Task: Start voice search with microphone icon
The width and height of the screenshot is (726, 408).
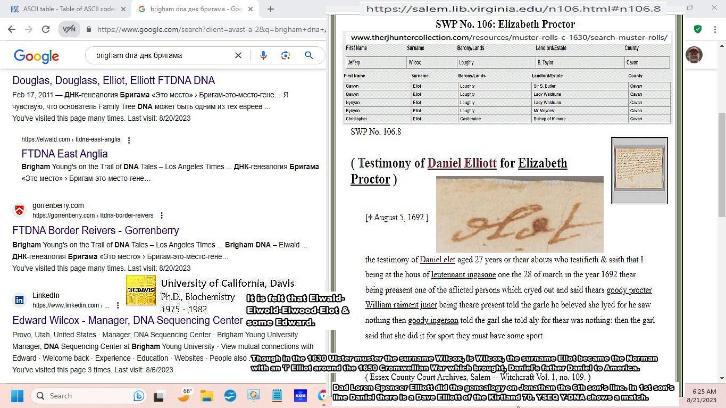Action: (x=263, y=55)
